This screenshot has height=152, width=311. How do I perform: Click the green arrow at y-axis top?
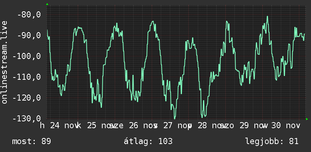point(47,4)
